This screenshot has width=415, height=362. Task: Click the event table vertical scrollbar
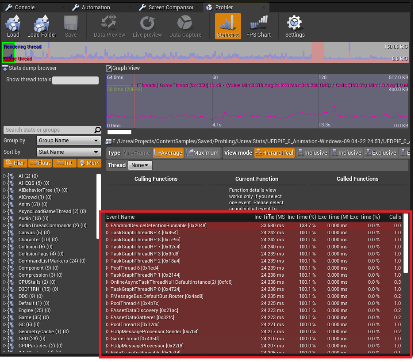[x=406, y=243]
